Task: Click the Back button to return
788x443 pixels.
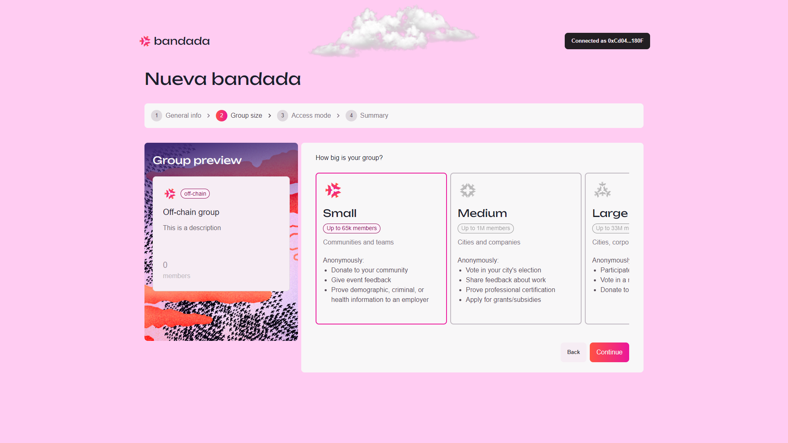Action: click(x=573, y=352)
